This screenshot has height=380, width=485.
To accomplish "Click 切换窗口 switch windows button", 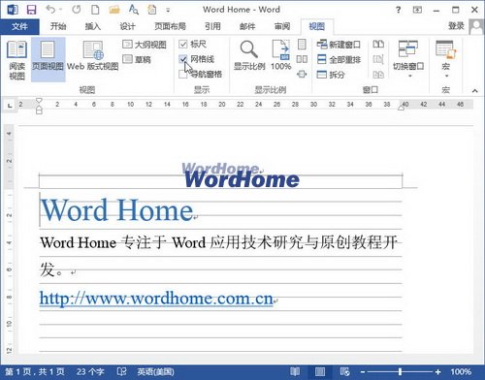I will (408, 59).
